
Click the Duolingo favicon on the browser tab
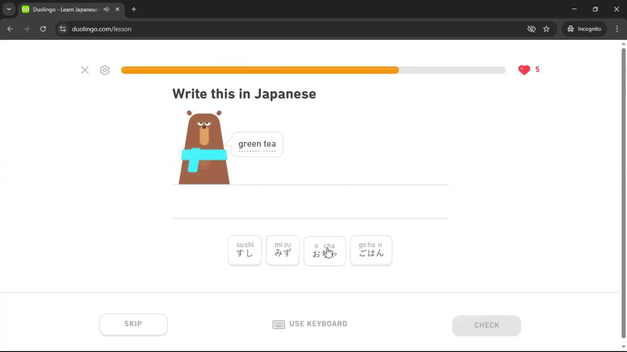click(x=25, y=9)
